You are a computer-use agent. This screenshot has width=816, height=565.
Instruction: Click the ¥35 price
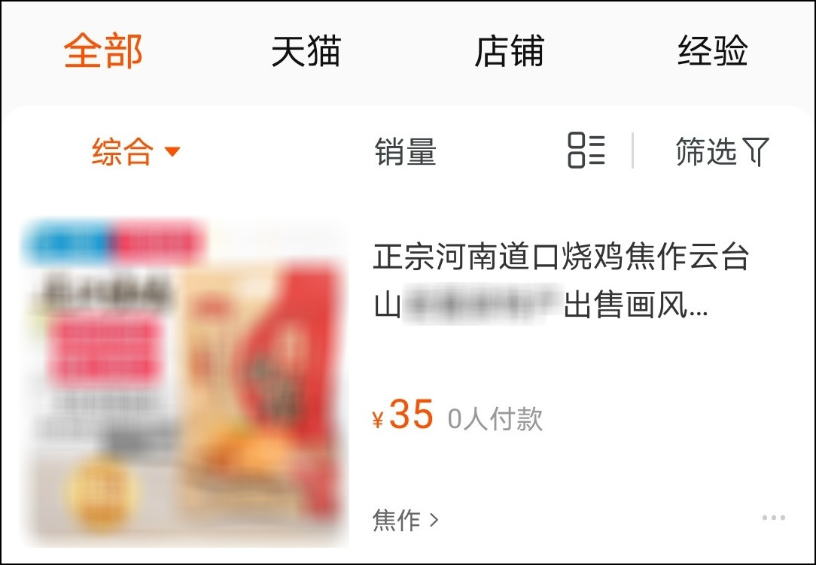coord(402,415)
